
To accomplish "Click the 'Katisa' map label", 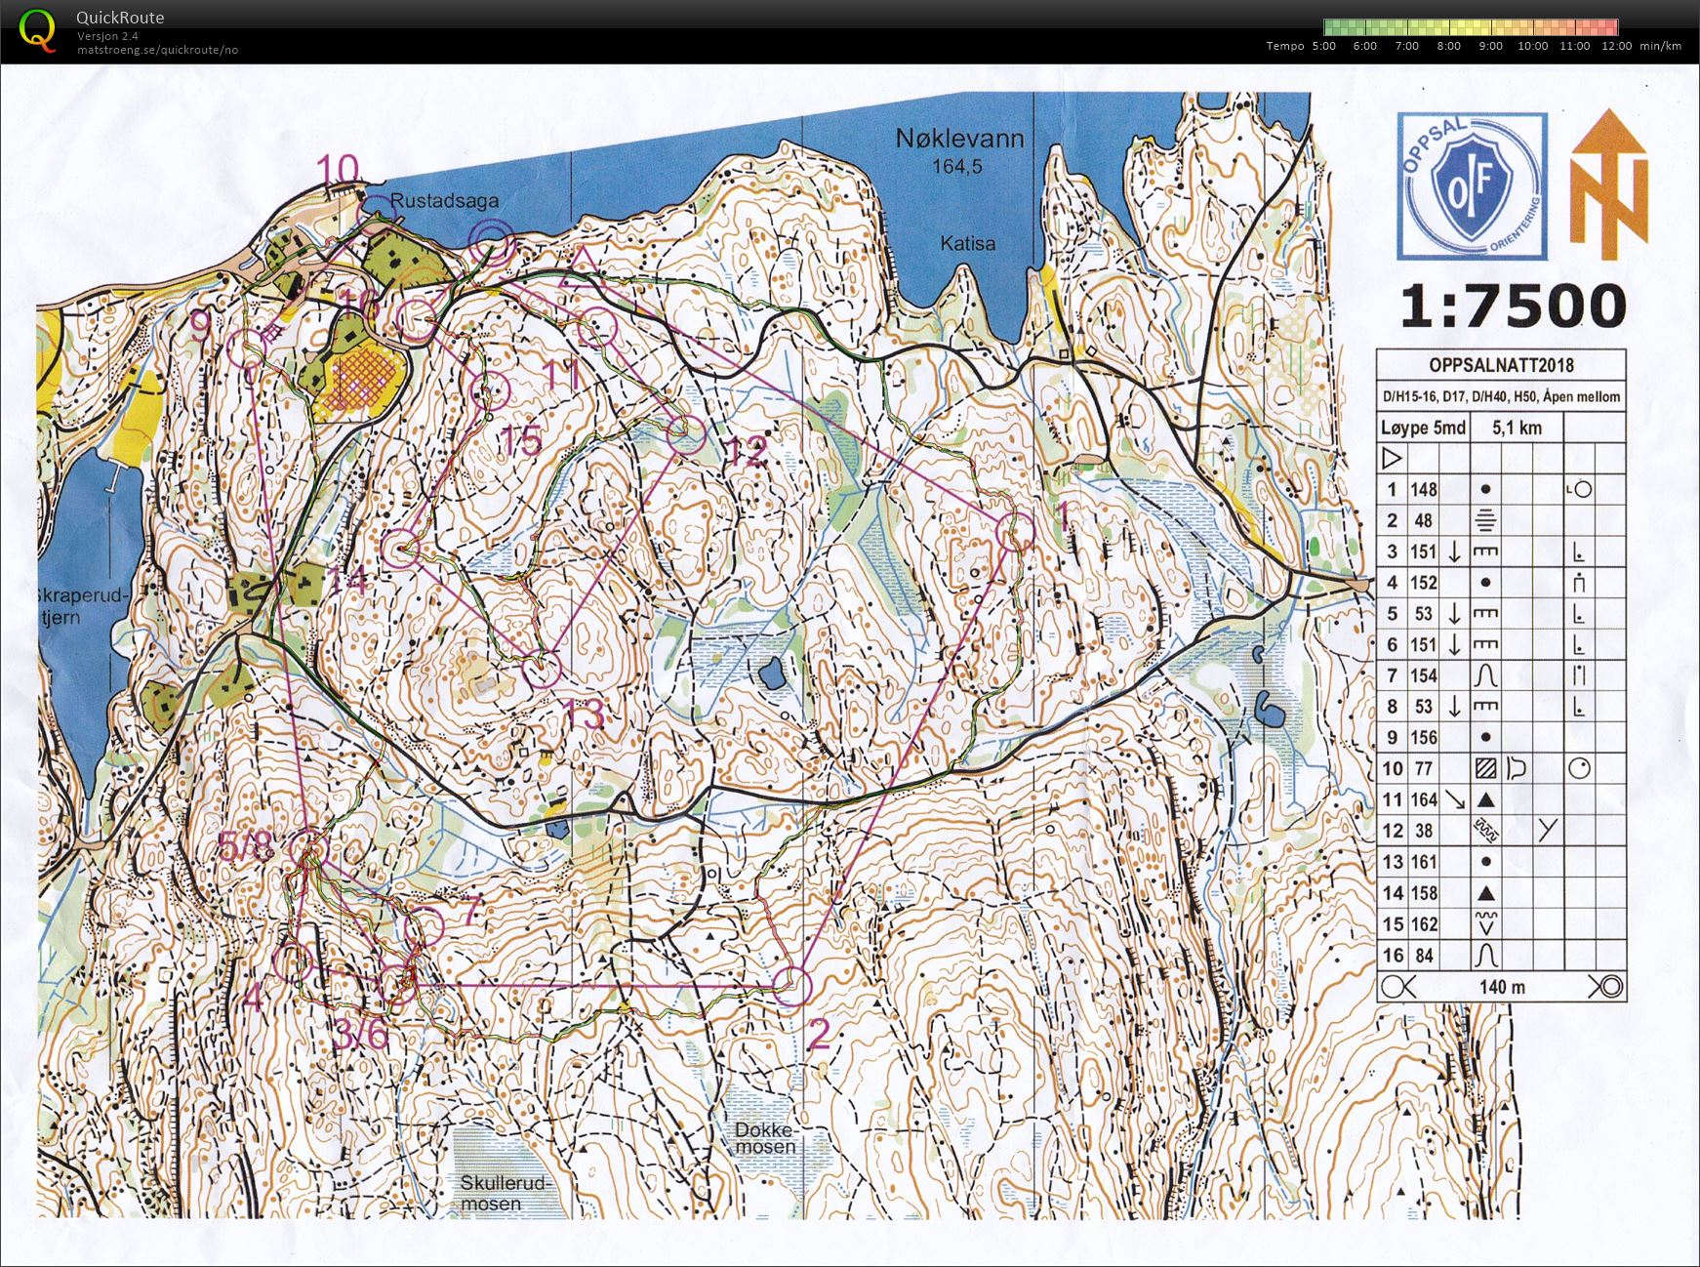I will 968,243.
